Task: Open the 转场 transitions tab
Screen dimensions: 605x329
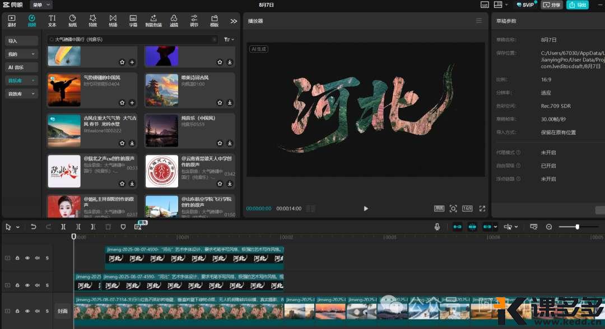Action: pos(113,21)
